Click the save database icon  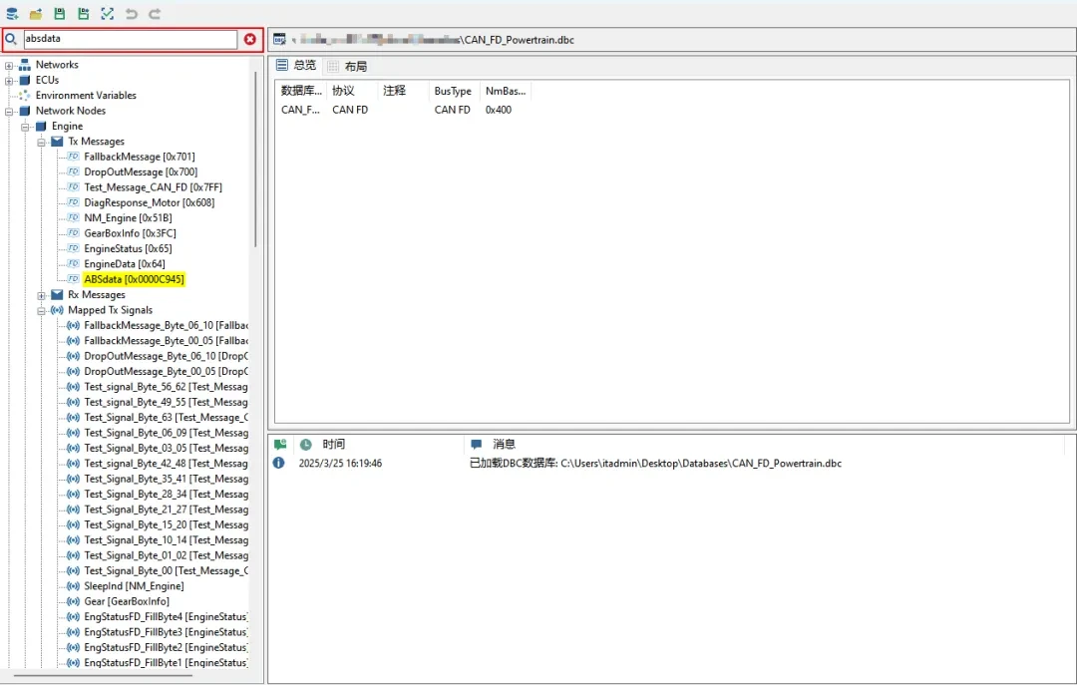(60, 14)
